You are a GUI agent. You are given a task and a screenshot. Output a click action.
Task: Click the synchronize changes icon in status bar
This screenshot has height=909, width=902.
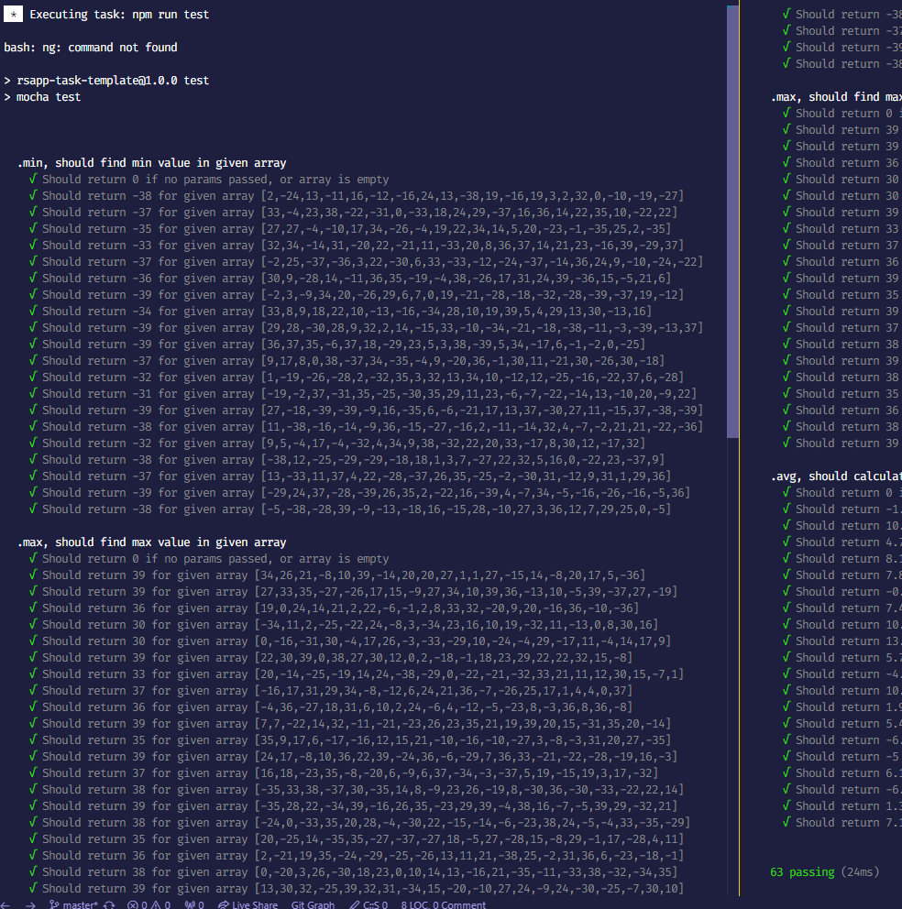pos(109,904)
